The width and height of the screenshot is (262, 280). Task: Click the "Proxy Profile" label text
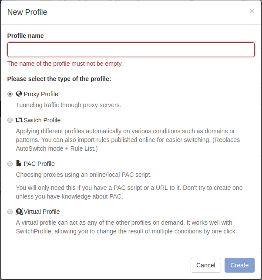click(x=41, y=94)
